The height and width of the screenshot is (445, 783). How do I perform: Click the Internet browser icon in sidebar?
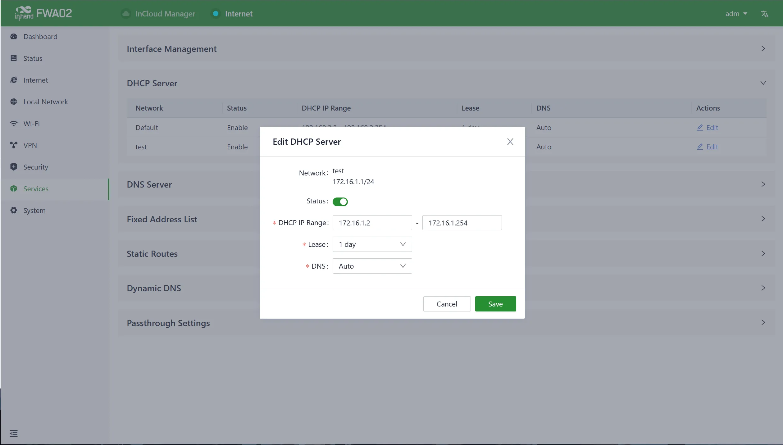(x=14, y=80)
